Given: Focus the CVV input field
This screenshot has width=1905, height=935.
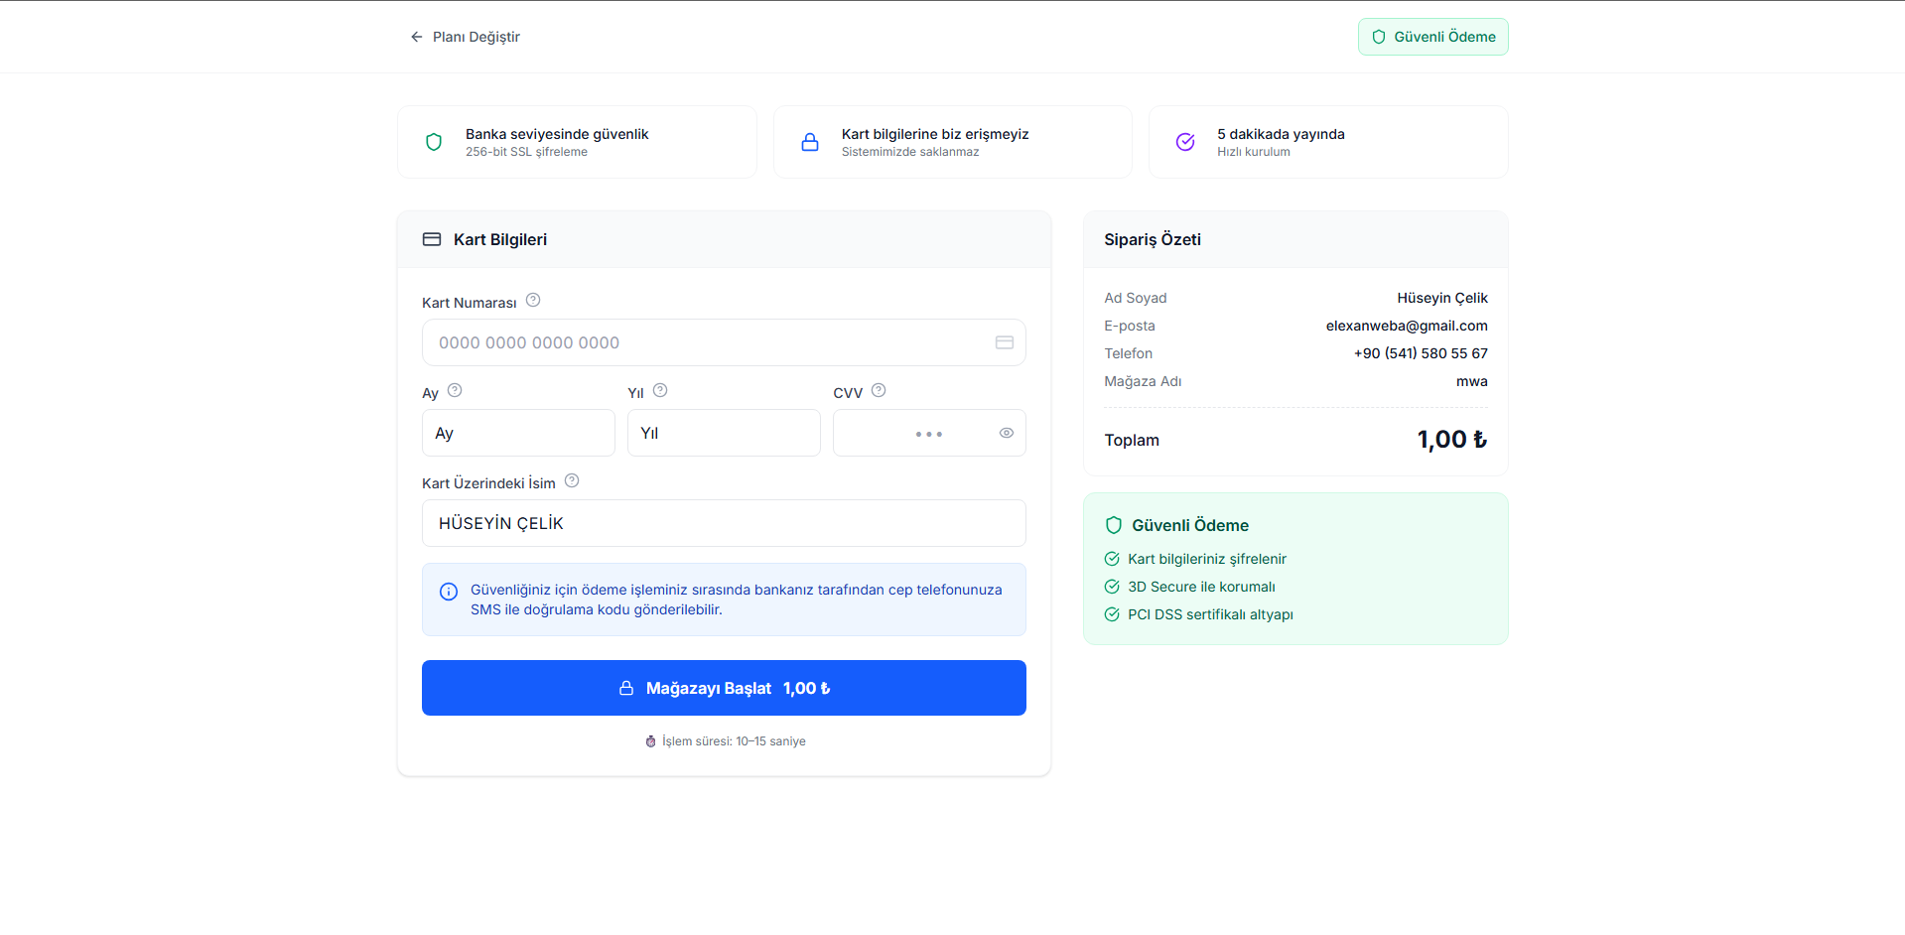Looking at the screenshot, I should [x=929, y=433].
